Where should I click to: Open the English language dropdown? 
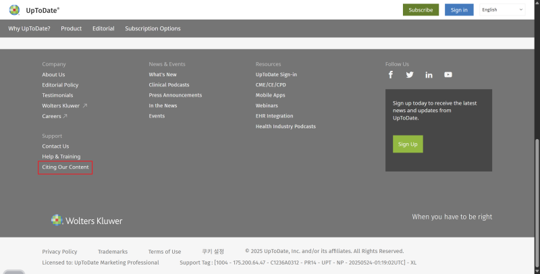point(502,9)
